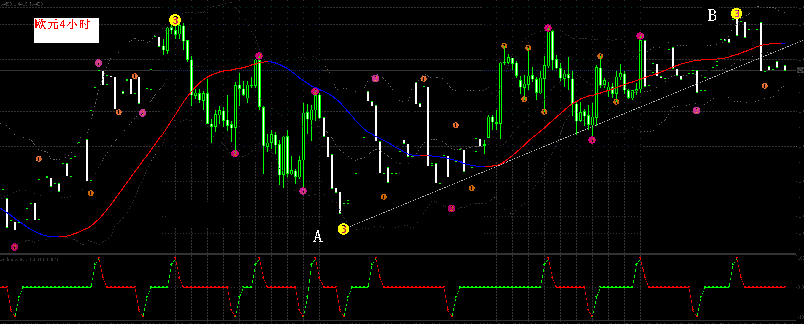
Task: Click the divider between chart and indicator window
Action: click(399, 254)
